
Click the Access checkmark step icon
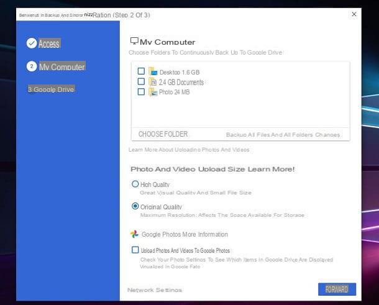32,43
